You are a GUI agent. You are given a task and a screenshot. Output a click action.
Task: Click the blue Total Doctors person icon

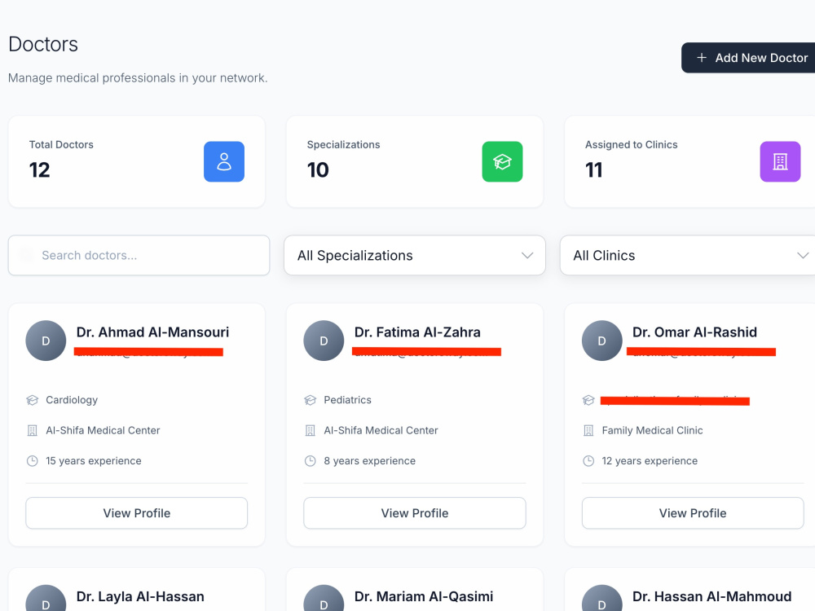click(x=224, y=161)
